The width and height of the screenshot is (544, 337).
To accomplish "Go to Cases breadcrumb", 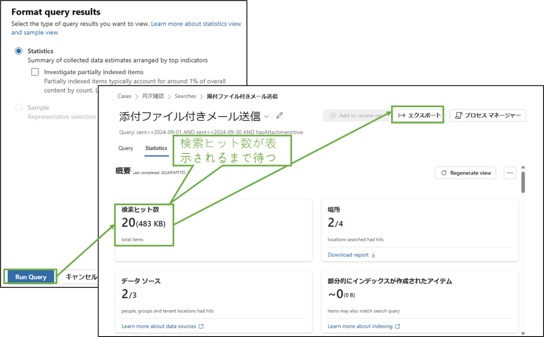I will pyautogui.click(x=124, y=96).
